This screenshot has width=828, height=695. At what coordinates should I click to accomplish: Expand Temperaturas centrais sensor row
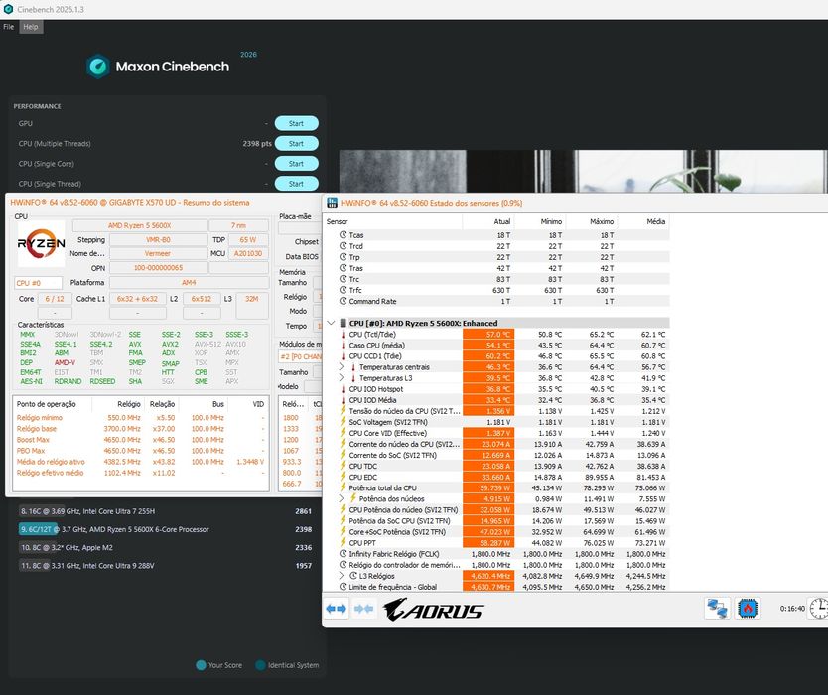click(x=342, y=367)
